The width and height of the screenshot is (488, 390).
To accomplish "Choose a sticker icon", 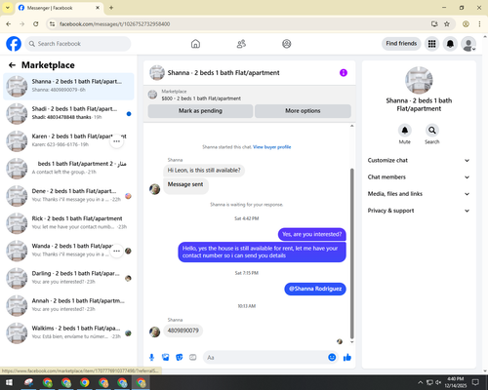I will [x=180, y=358].
